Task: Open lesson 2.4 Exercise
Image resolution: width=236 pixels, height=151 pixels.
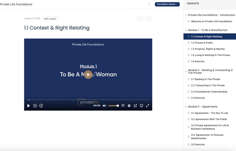Action: (198, 98)
